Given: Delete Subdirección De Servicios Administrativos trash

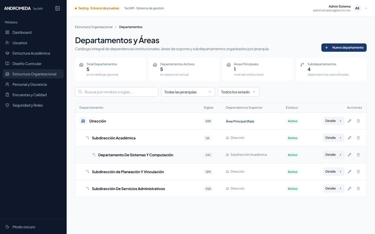Looking at the screenshot, I should tap(358, 188).
